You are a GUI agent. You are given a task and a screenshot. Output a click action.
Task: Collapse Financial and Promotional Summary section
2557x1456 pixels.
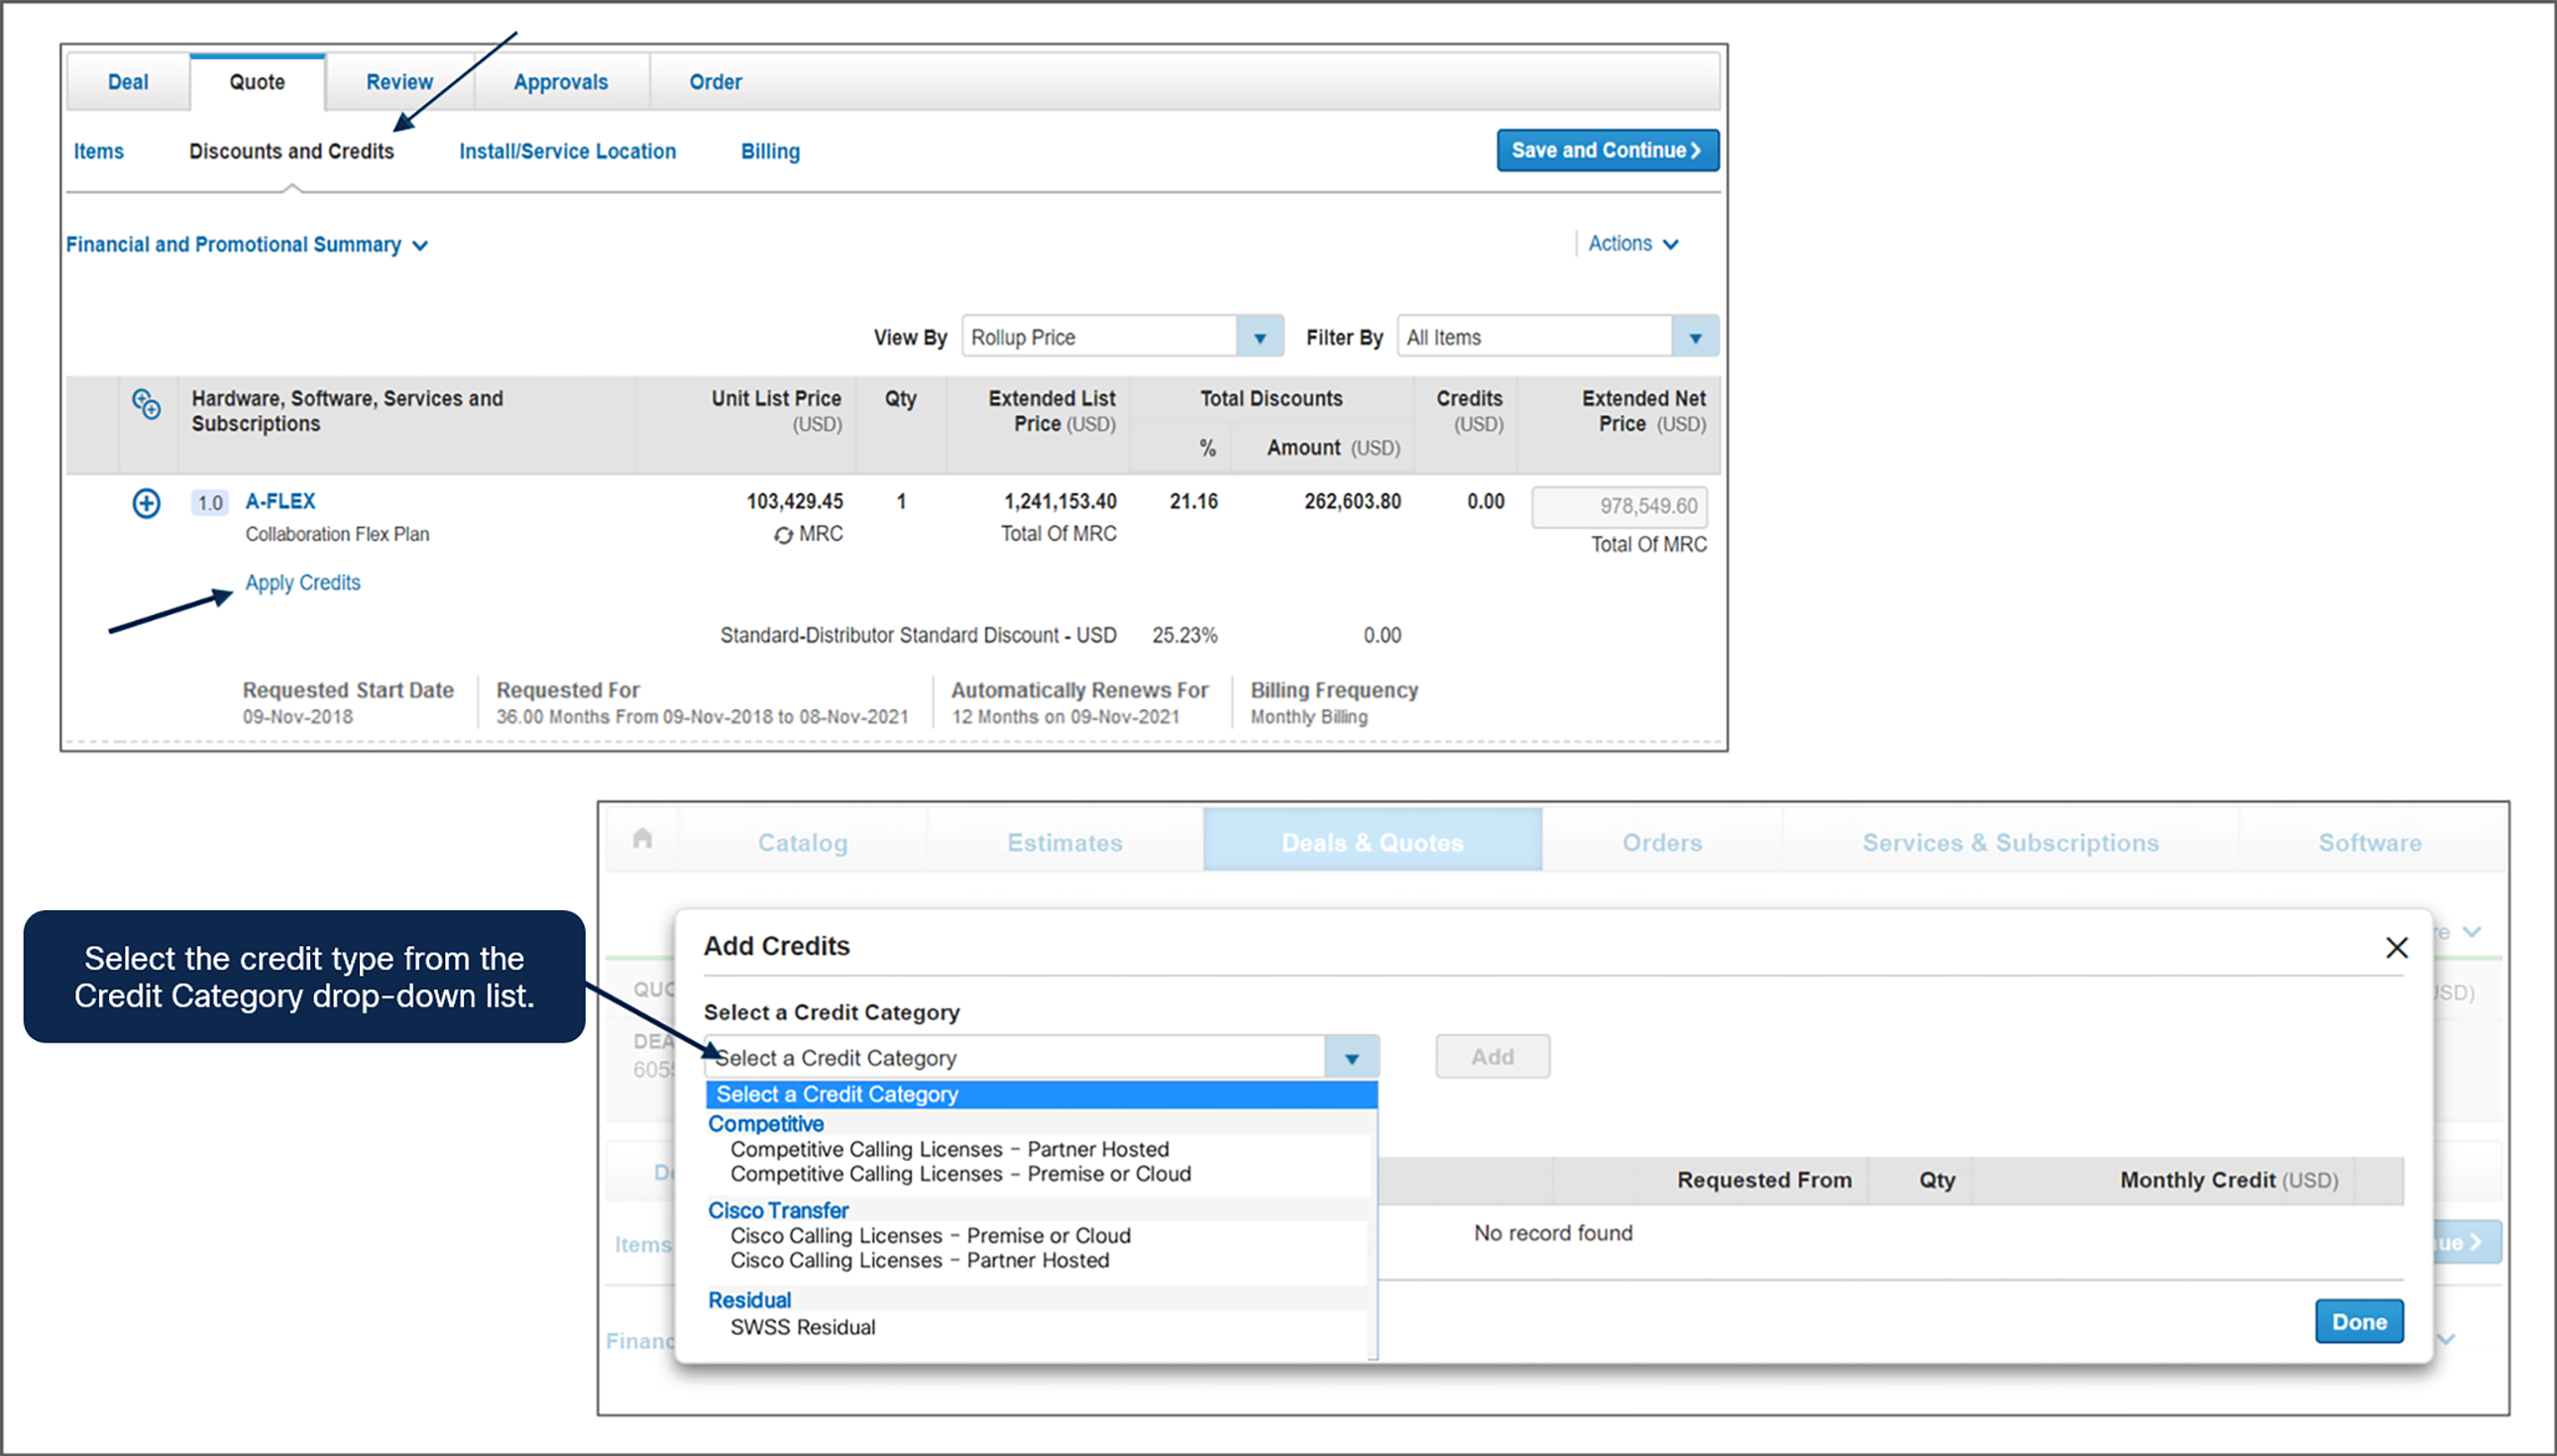(x=247, y=245)
